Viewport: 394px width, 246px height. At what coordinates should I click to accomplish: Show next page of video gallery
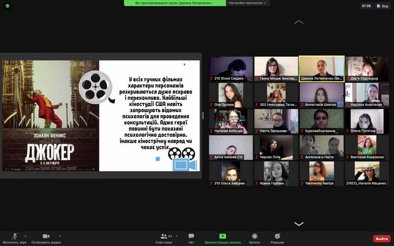pos(299,224)
